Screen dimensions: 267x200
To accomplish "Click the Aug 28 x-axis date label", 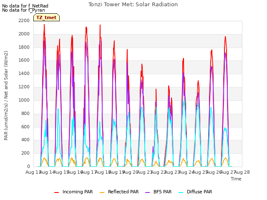I will [x=242, y=172].
